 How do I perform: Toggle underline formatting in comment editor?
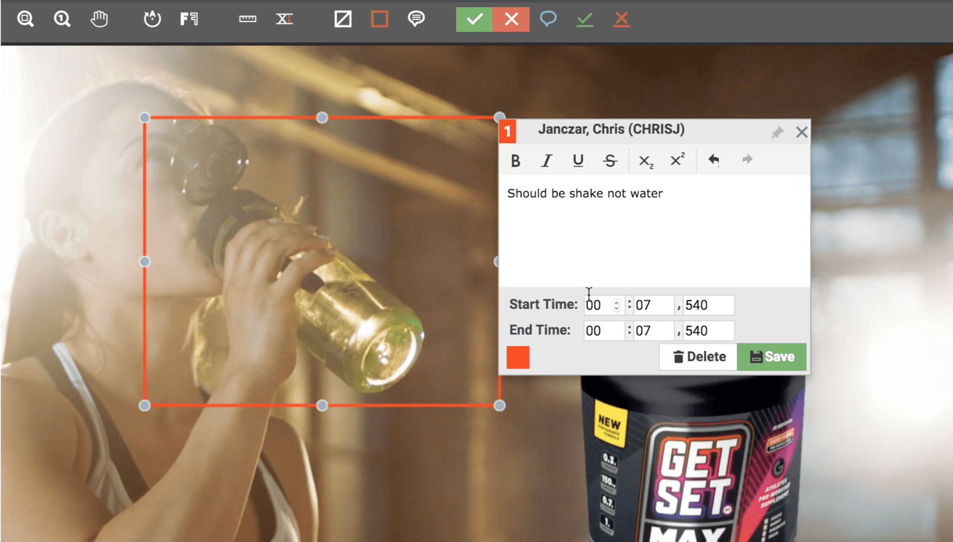coord(578,160)
